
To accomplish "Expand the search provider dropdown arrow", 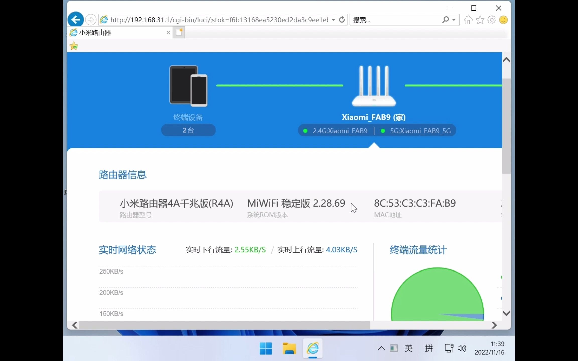I will click(454, 20).
